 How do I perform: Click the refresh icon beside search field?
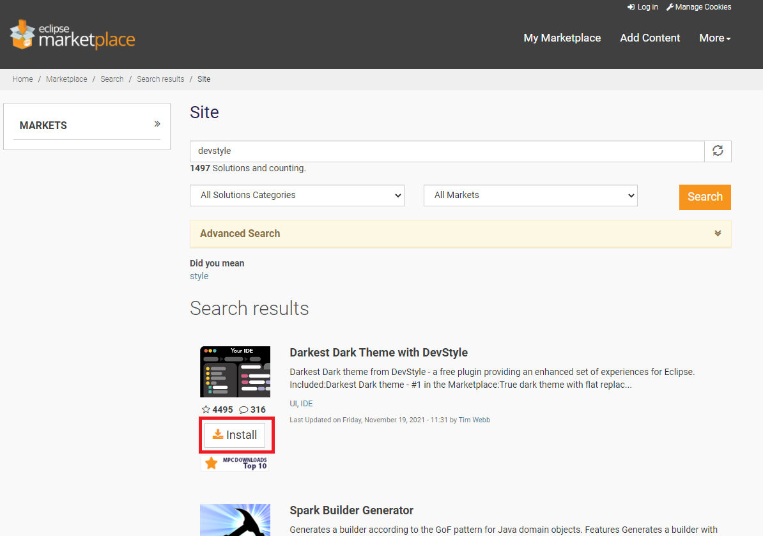click(x=718, y=151)
